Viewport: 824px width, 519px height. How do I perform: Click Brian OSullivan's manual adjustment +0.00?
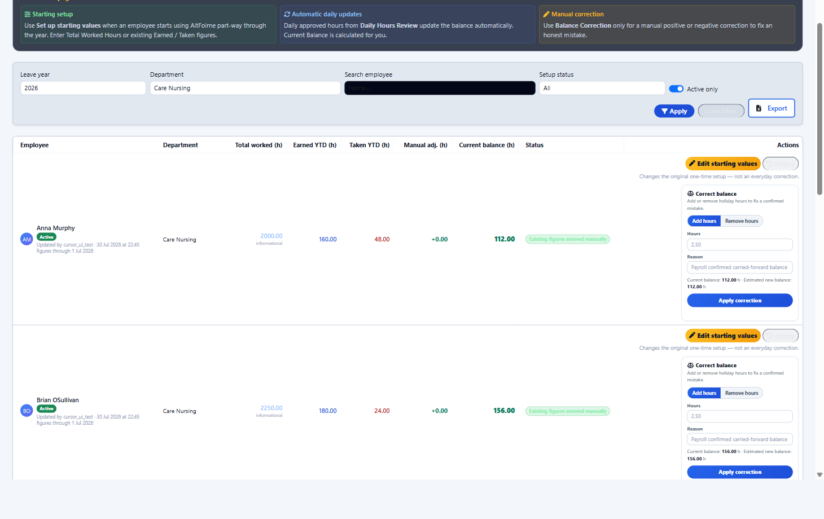tap(440, 411)
